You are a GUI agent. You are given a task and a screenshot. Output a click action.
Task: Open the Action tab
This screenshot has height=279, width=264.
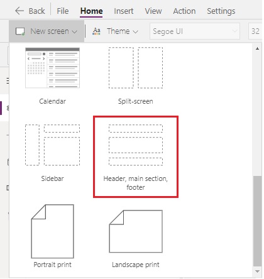click(x=184, y=11)
